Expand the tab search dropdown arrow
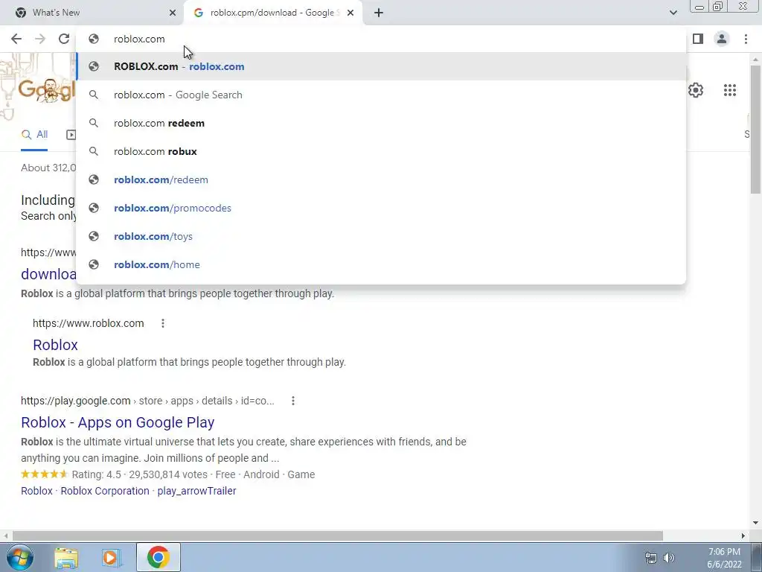This screenshot has height=572, width=762. 673,13
